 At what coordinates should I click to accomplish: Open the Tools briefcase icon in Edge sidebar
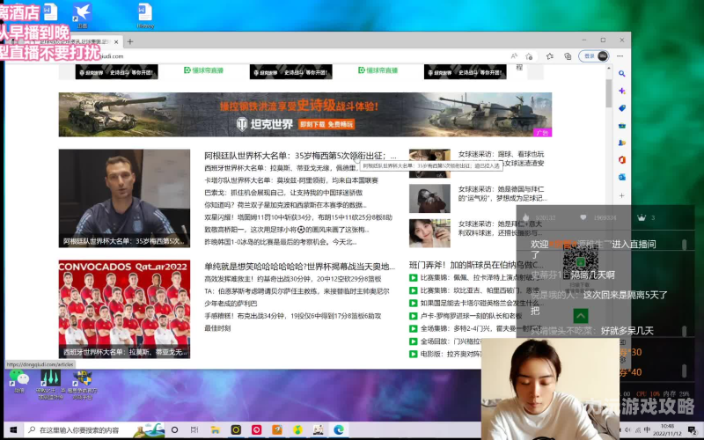(x=622, y=126)
